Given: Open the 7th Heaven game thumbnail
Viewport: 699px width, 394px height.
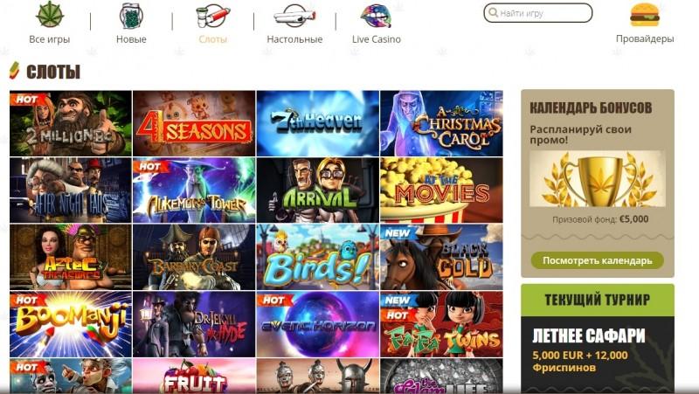Looking at the screenshot, I should coord(317,123).
